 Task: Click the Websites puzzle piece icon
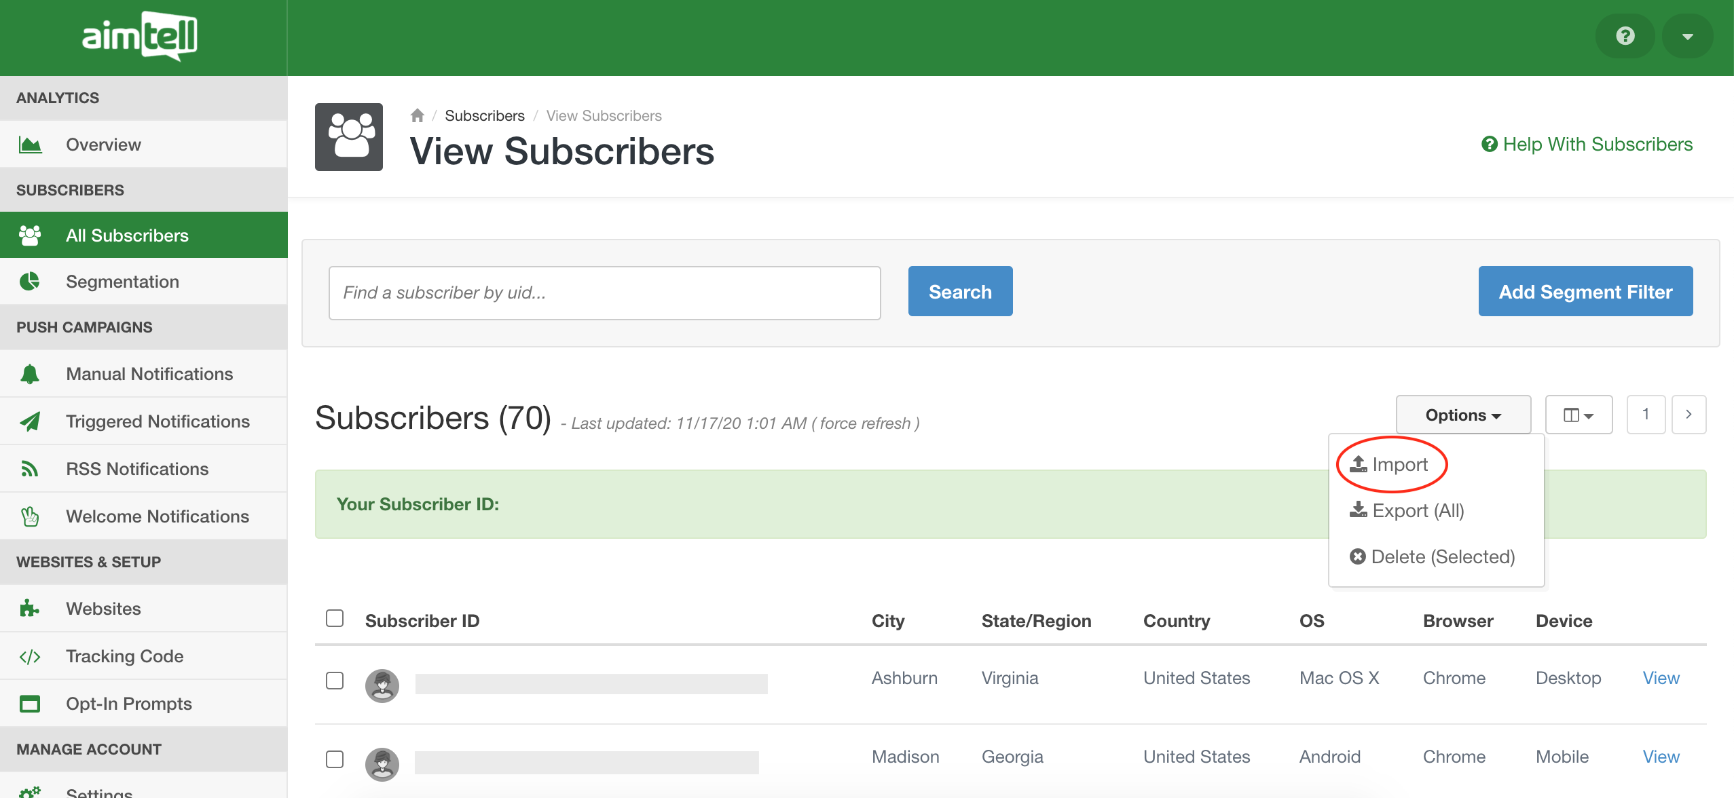pos(30,609)
